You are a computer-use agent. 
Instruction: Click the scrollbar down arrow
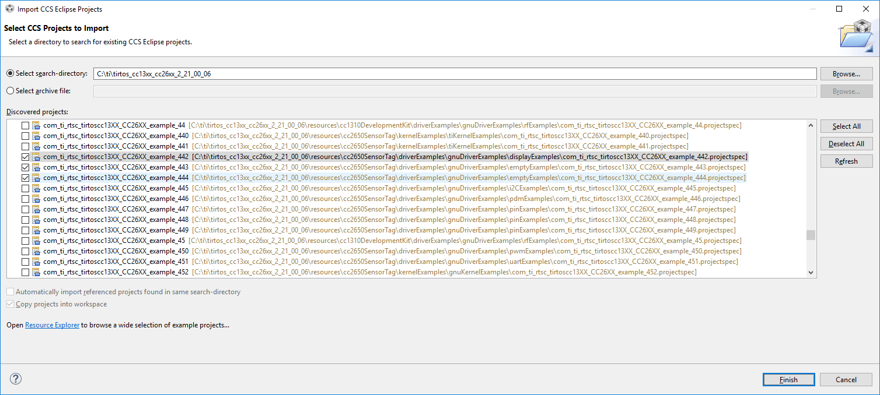click(x=811, y=272)
